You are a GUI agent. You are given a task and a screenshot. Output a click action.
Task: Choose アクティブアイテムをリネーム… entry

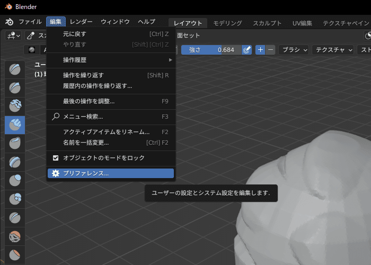click(x=111, y=132)
